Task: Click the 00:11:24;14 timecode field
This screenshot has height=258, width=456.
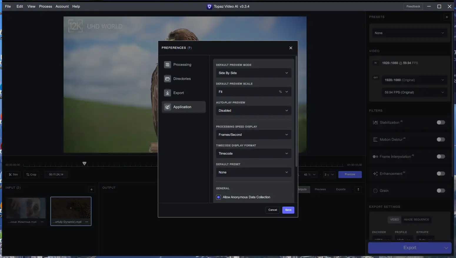Action: pyautogui.click(x=56, y=175)
